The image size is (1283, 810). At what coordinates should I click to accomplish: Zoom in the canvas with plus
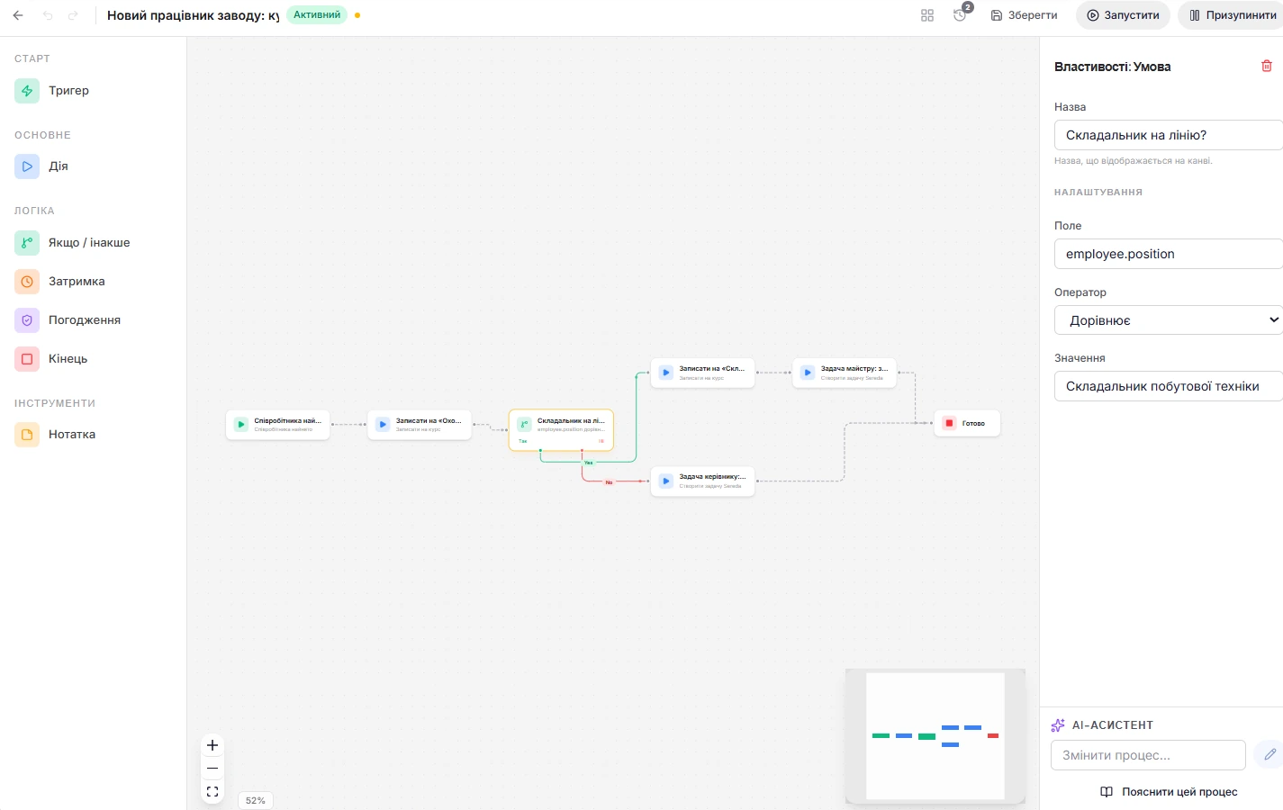tap(212, 745)
